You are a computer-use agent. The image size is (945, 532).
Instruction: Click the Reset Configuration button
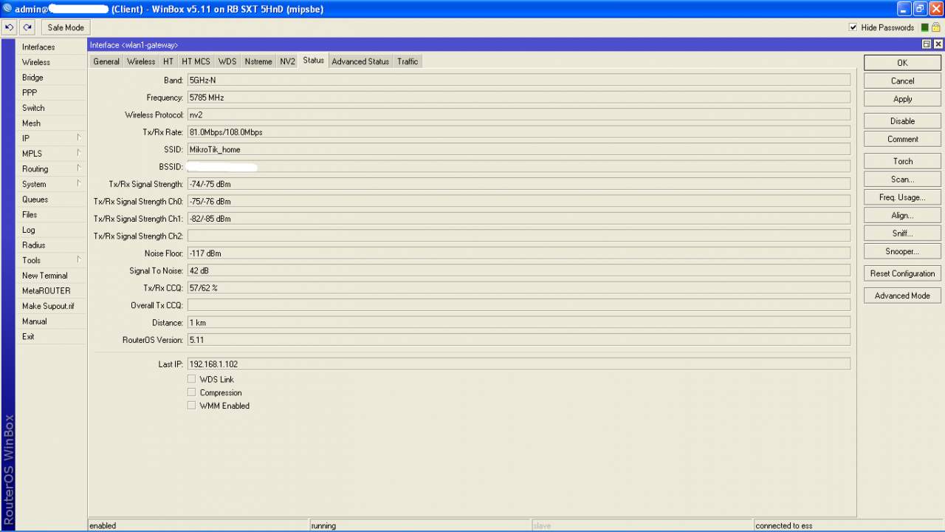[x=902, y=273]
